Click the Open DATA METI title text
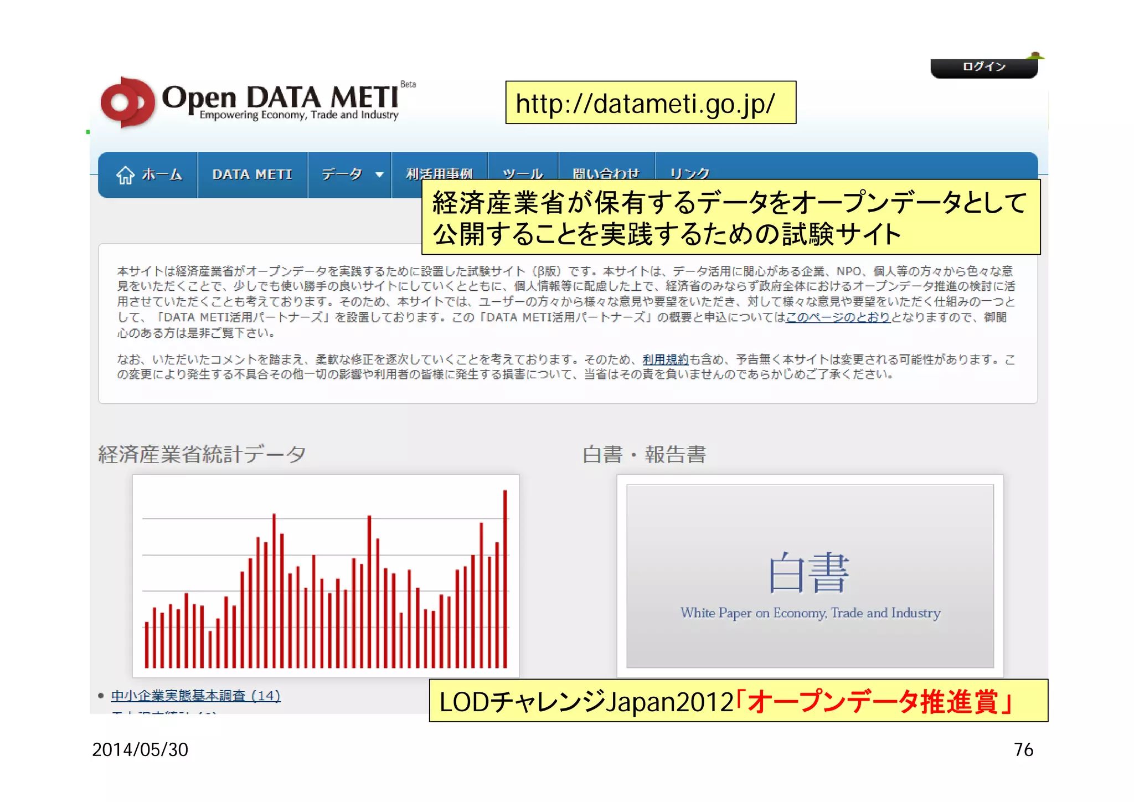1134x802 pixels. pyautogui.click(x=281, y=97)
